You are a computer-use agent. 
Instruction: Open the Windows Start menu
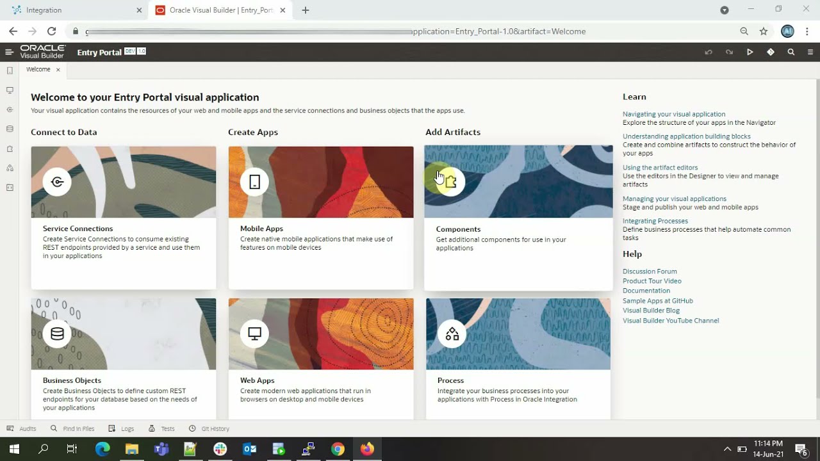click(14, 449)
